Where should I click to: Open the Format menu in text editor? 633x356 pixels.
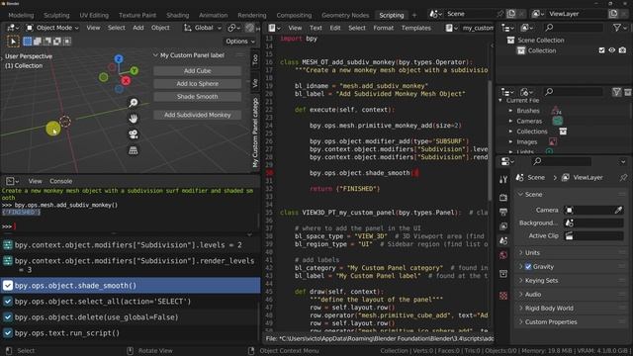pos(383,28)
